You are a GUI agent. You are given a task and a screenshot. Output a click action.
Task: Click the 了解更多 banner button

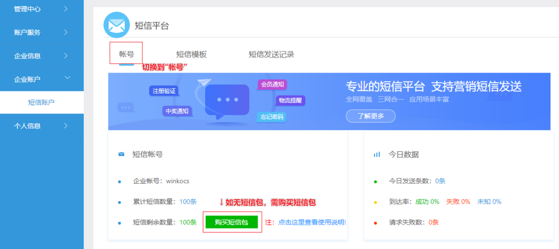[370, 116]
